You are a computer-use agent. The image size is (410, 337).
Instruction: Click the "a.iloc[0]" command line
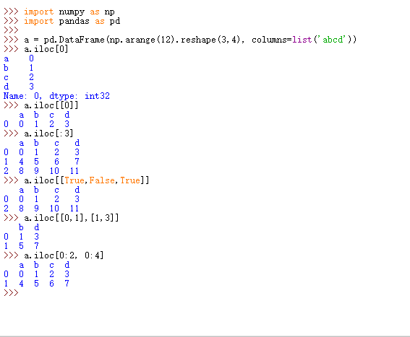tap(46, 49)
